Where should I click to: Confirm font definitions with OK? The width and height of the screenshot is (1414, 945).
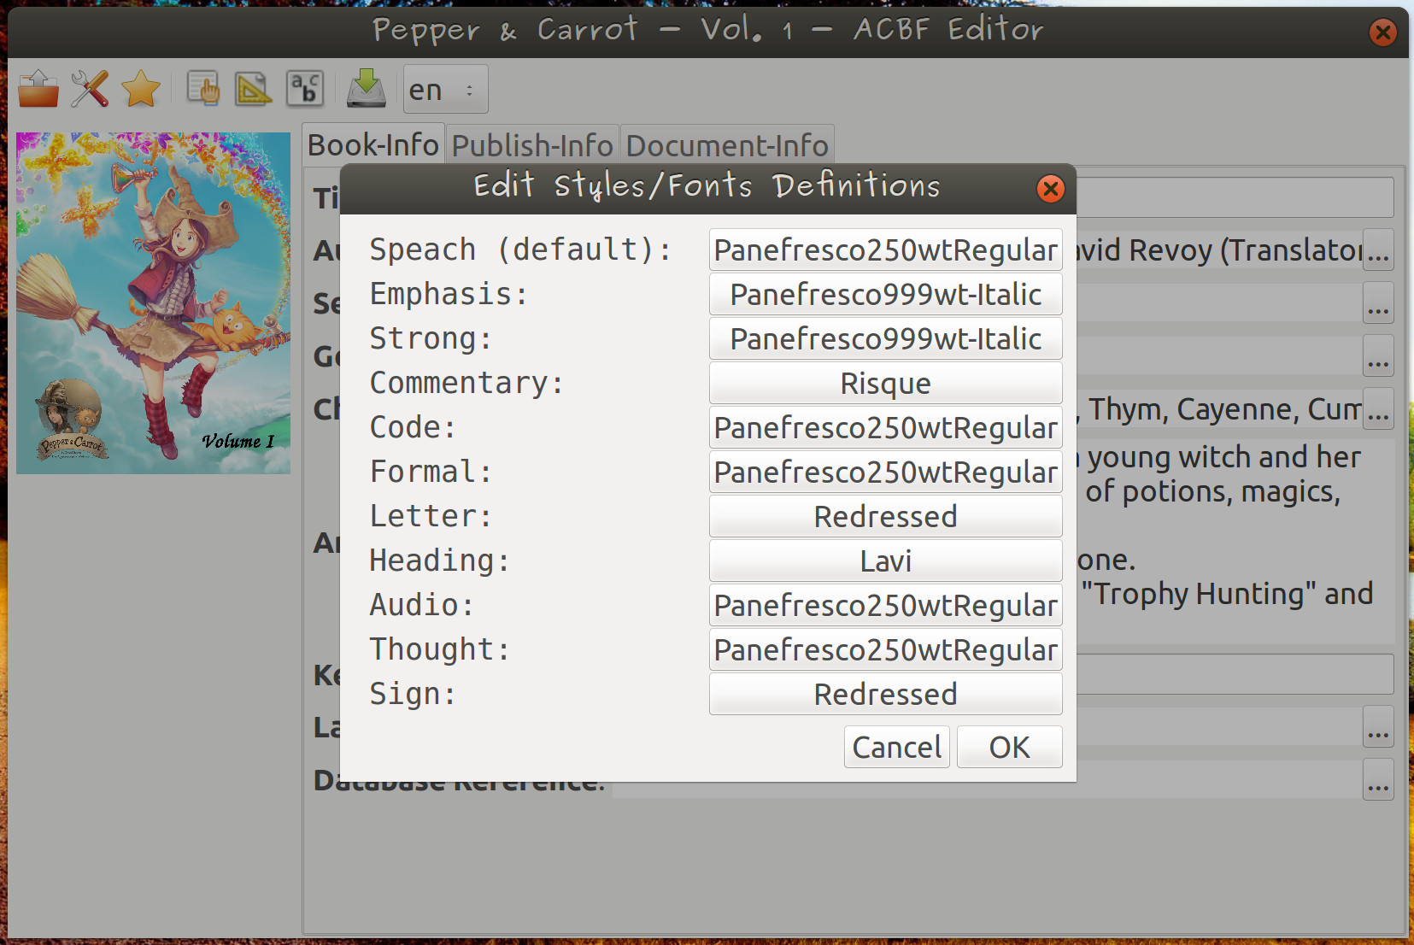coord(1010,747)
